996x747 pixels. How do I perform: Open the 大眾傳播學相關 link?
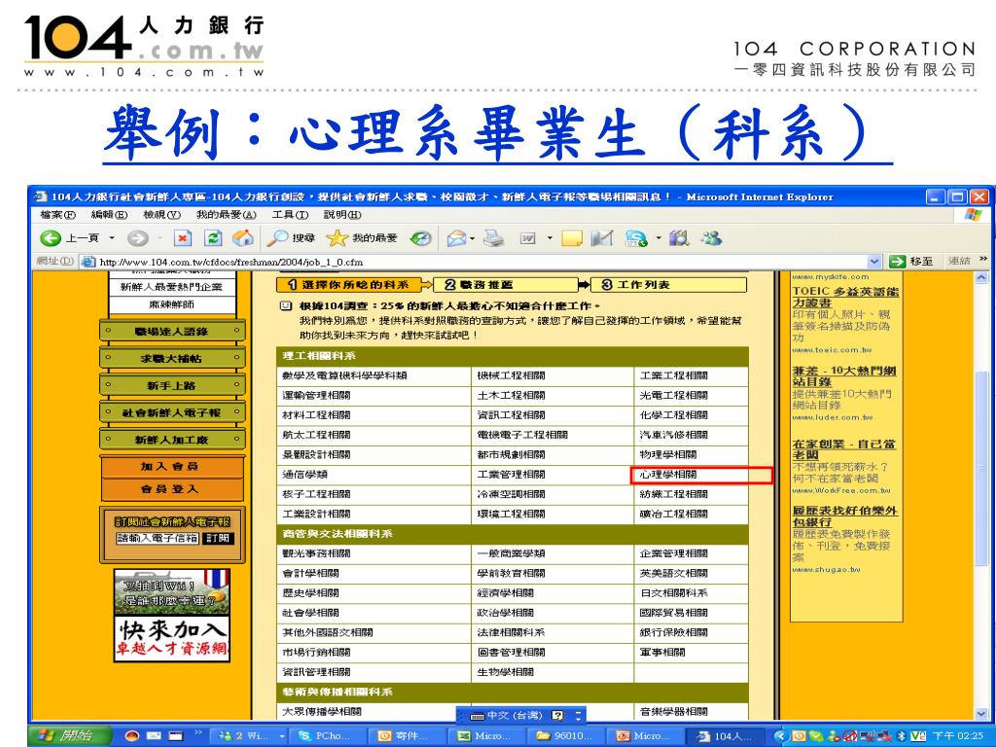(x=322, y=712)
